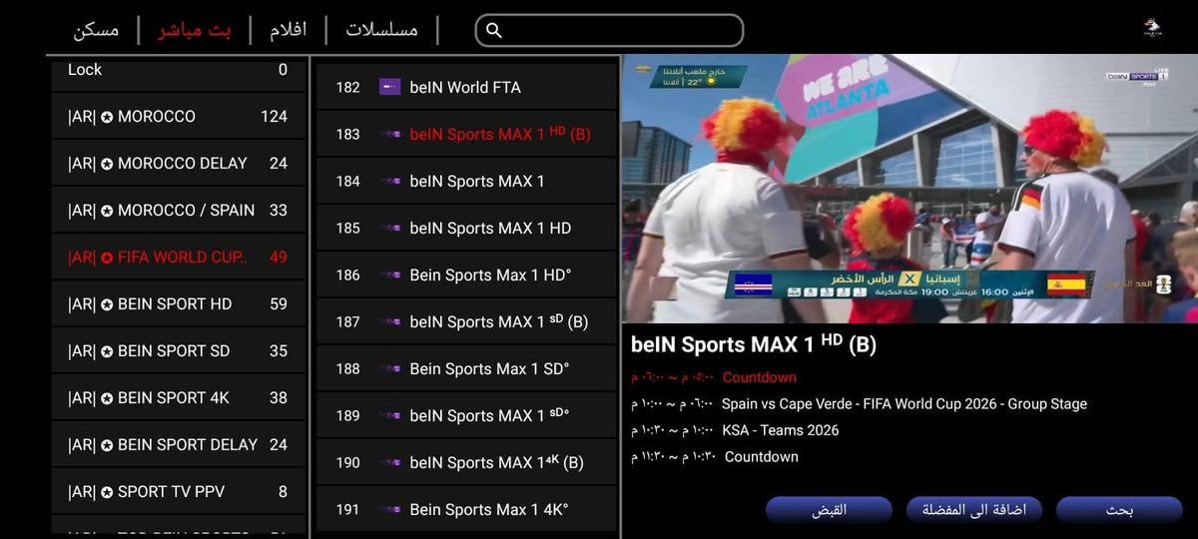Click the beIN Sports MAX 1 HD (B) title
Image resolution: width=1198 pixels, height=539 pixels.
(x=754, y=344)
